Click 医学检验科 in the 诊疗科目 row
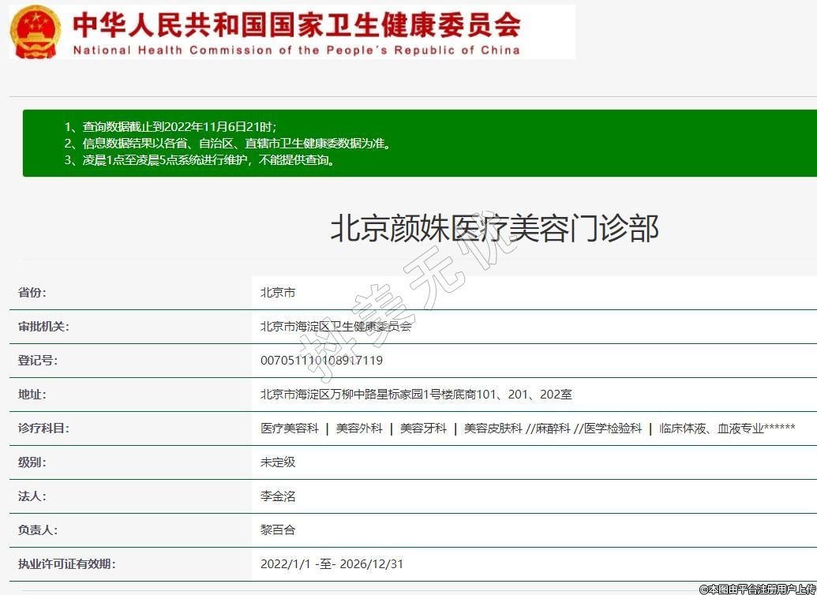 pos(613,428)
